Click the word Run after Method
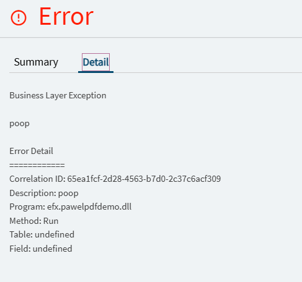The image size is (302, 282). [51, 221]
